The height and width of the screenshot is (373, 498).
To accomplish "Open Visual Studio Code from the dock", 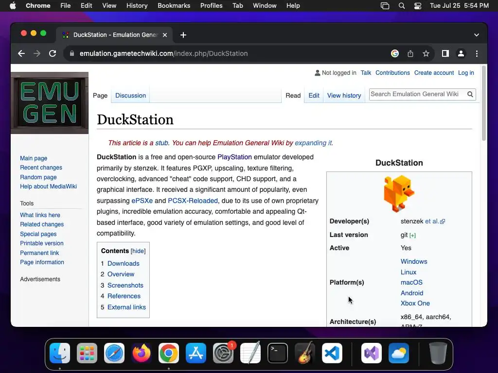I will [332, 353].
